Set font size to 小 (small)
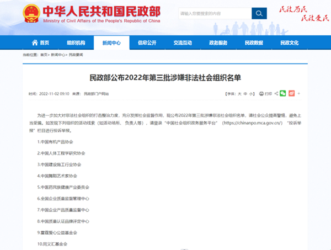Viewport: 331px width, 250px height. tap(251, 94)
